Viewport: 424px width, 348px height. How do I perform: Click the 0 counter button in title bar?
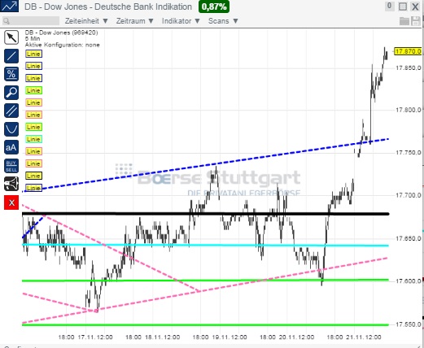(x=390, y=6)
